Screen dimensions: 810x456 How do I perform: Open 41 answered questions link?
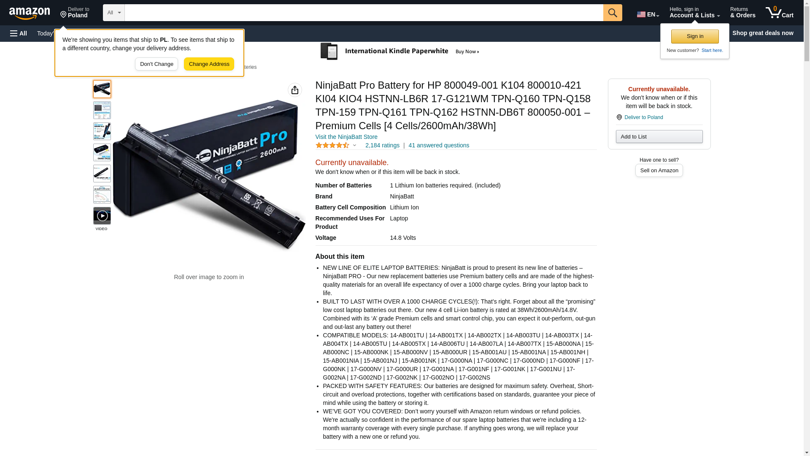click(439, 145)
